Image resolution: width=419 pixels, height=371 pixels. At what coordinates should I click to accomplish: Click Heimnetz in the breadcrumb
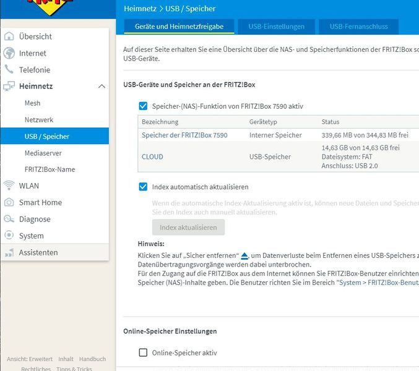tap(140, 9)
